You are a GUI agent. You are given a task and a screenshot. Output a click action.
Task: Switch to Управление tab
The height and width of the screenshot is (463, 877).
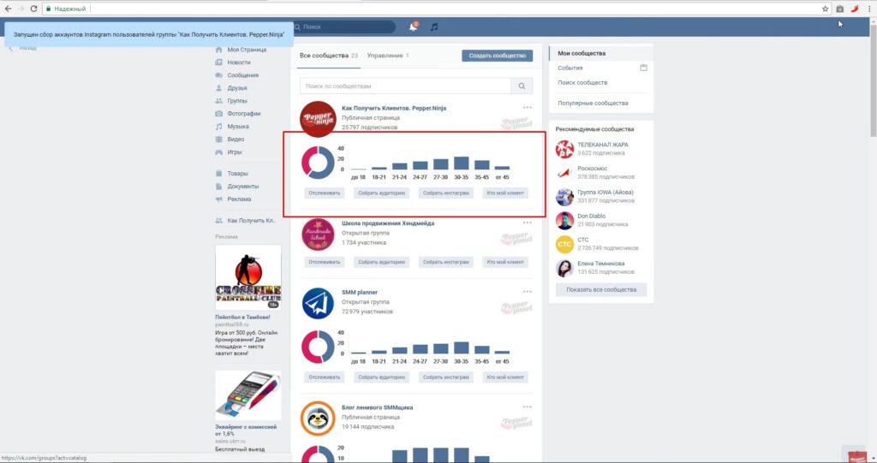tap(388, 56)
